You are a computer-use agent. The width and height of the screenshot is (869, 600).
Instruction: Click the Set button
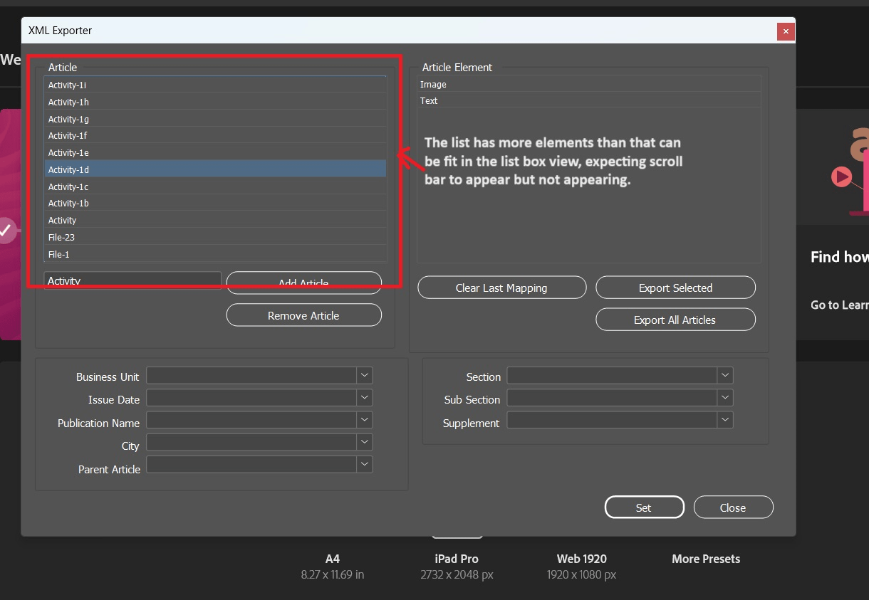pos(644,507)
